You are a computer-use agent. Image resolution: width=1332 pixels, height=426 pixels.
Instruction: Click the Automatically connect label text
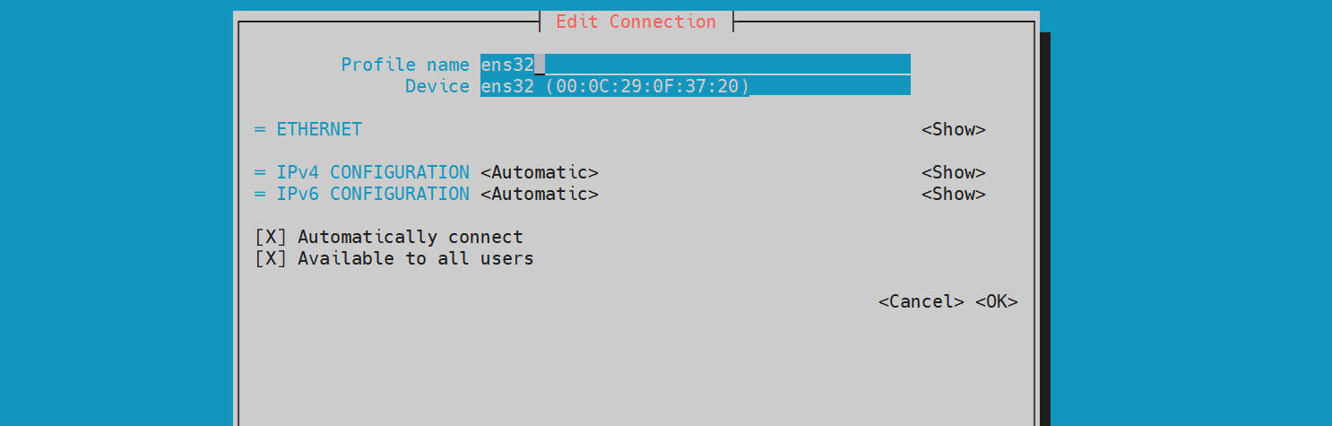coord(411,237)
